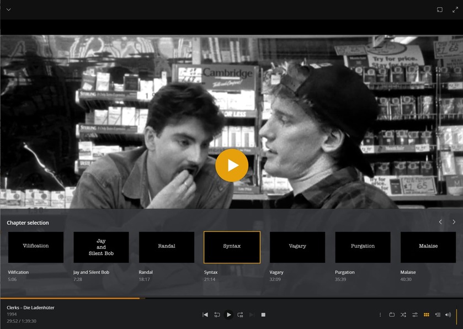
Task: Click the 32:09 chapter timestamp
Action: click(275, 279)
